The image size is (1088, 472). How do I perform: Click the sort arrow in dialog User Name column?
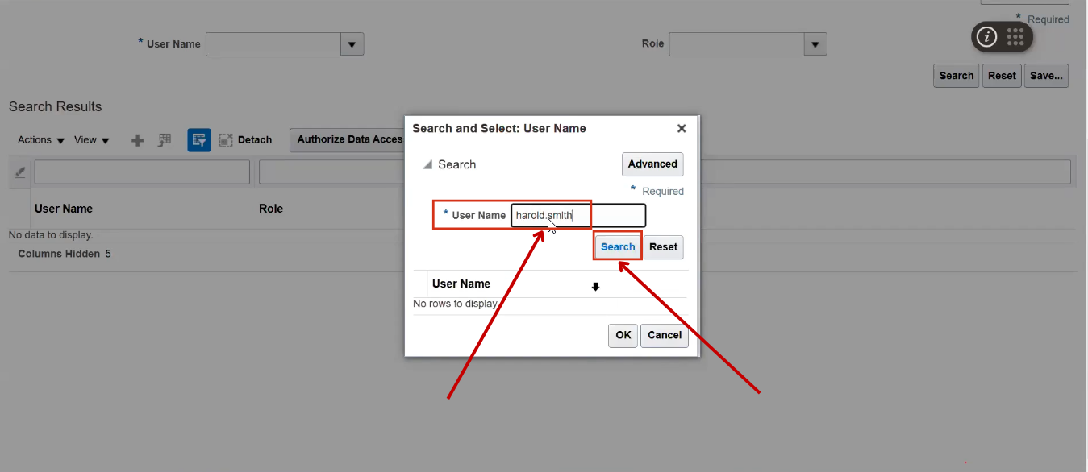click(595, 286)
